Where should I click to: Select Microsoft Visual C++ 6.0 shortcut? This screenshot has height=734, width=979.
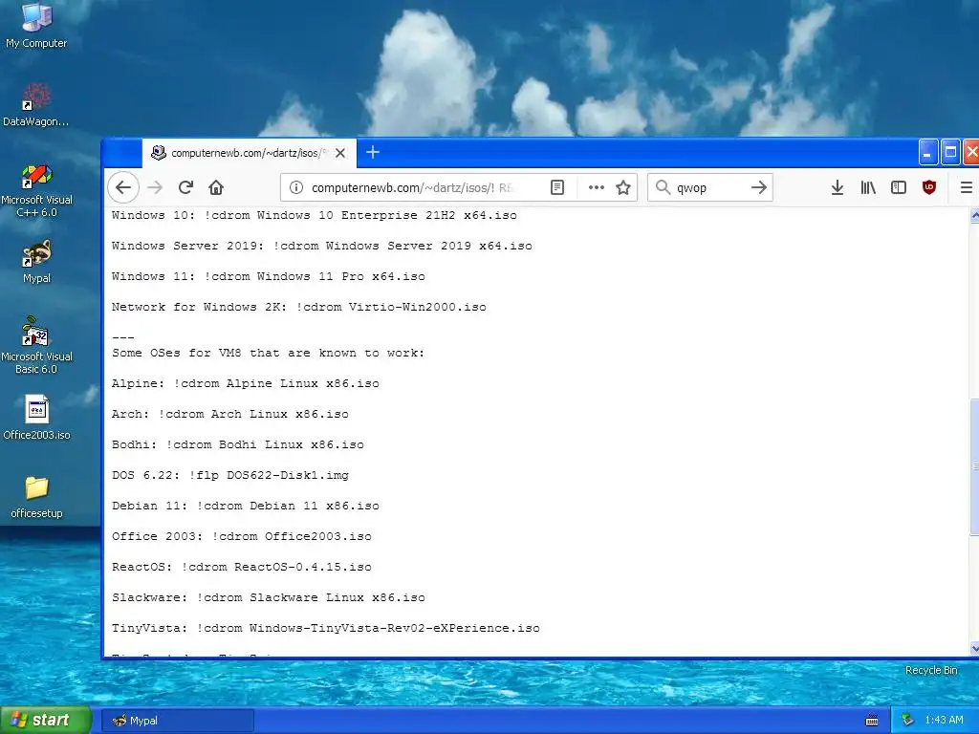point(36,190)
